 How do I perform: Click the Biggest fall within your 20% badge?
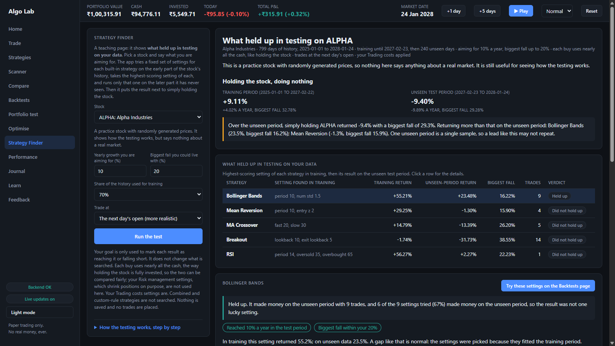coord(348,328)
